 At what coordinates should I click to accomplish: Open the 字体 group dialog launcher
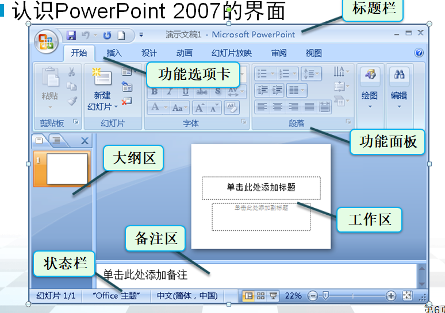pyautogui.click(x=244, y=122)
